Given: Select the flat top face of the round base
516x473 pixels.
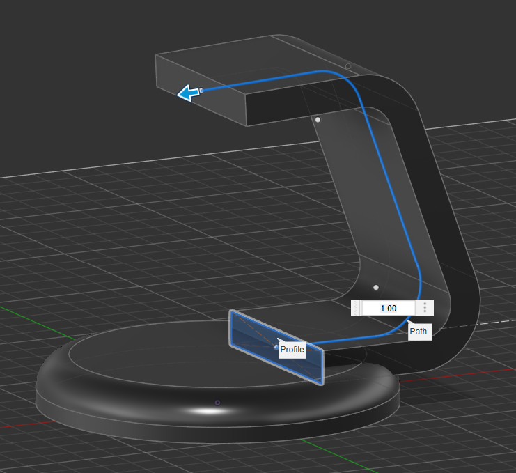Looking at the screenshot, I should tap(160, 348).
